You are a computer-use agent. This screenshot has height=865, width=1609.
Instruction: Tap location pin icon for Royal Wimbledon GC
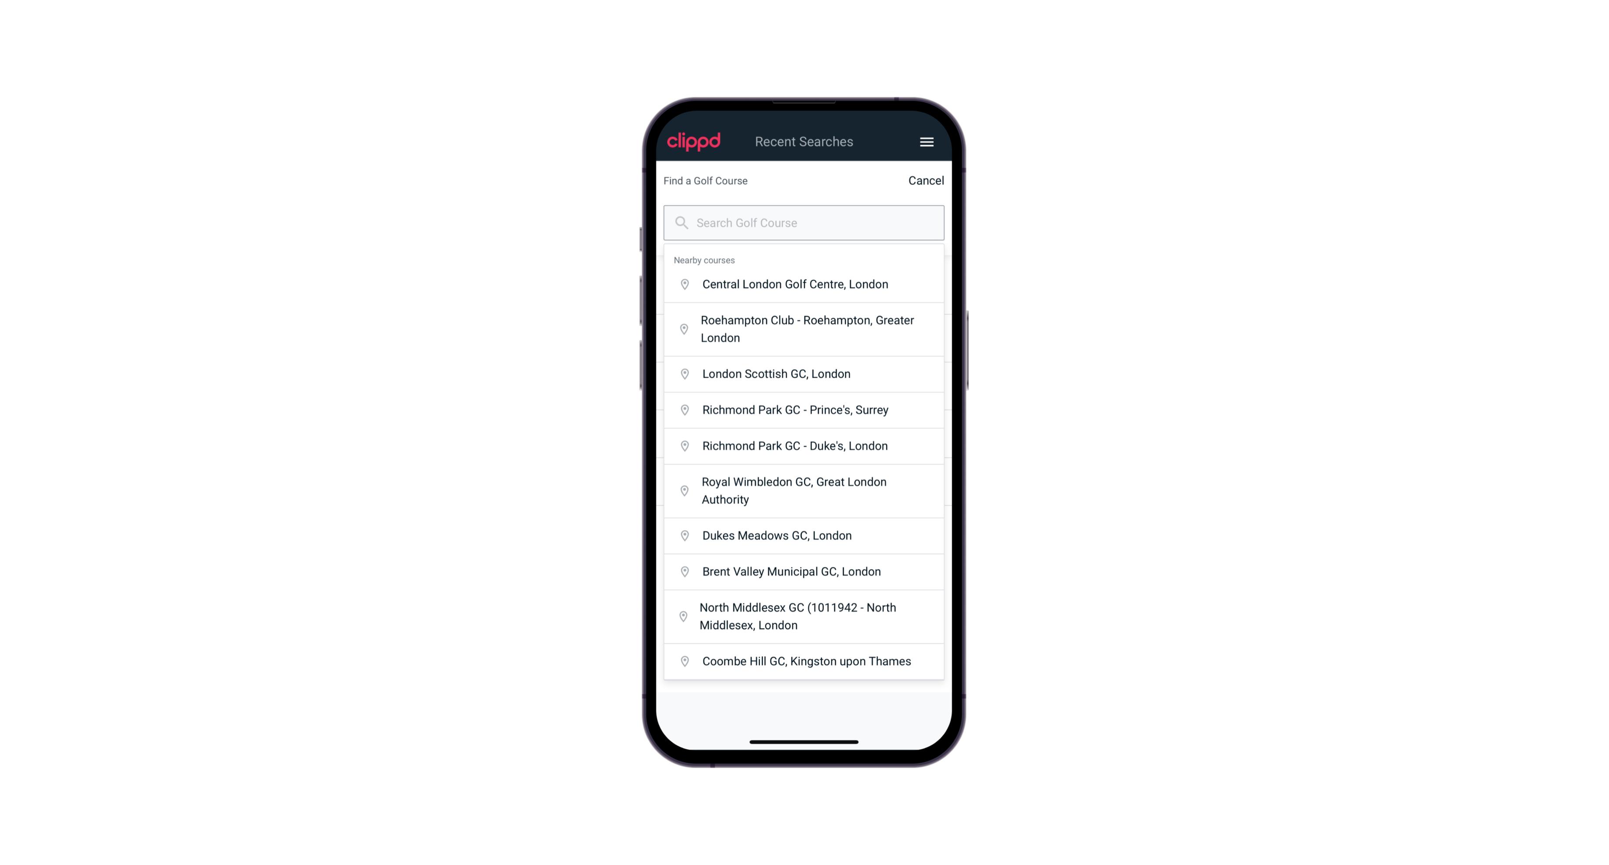tap(684, 490)
